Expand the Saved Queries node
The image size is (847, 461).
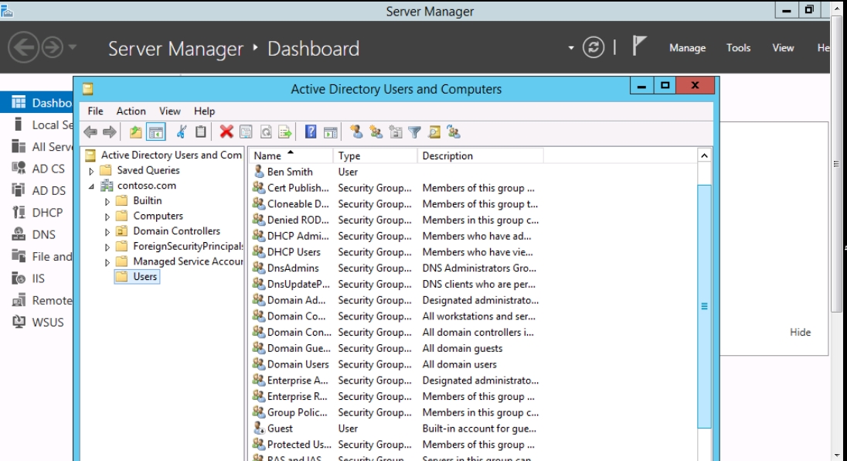[x=91, y=171]
